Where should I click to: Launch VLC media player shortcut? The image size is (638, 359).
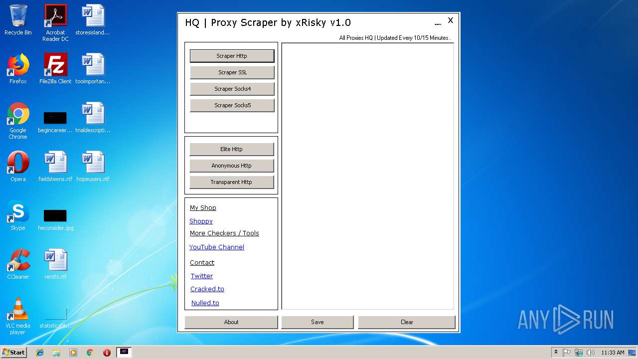pyautogui.click(x=18, y=316)
